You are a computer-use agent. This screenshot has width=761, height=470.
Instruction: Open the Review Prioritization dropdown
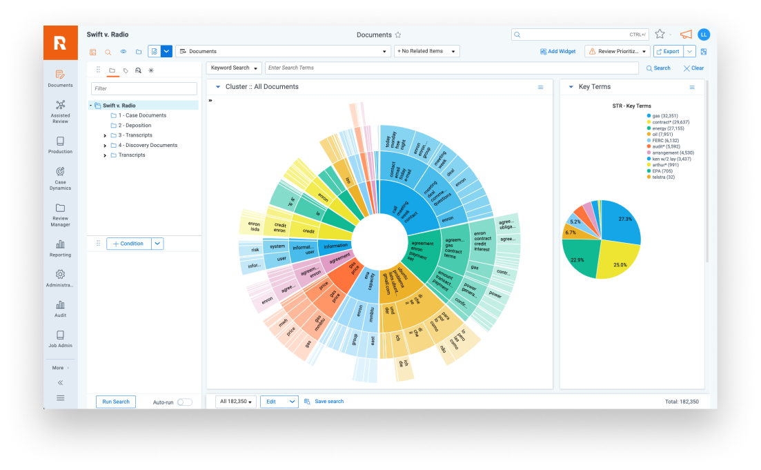click(617, 52)
